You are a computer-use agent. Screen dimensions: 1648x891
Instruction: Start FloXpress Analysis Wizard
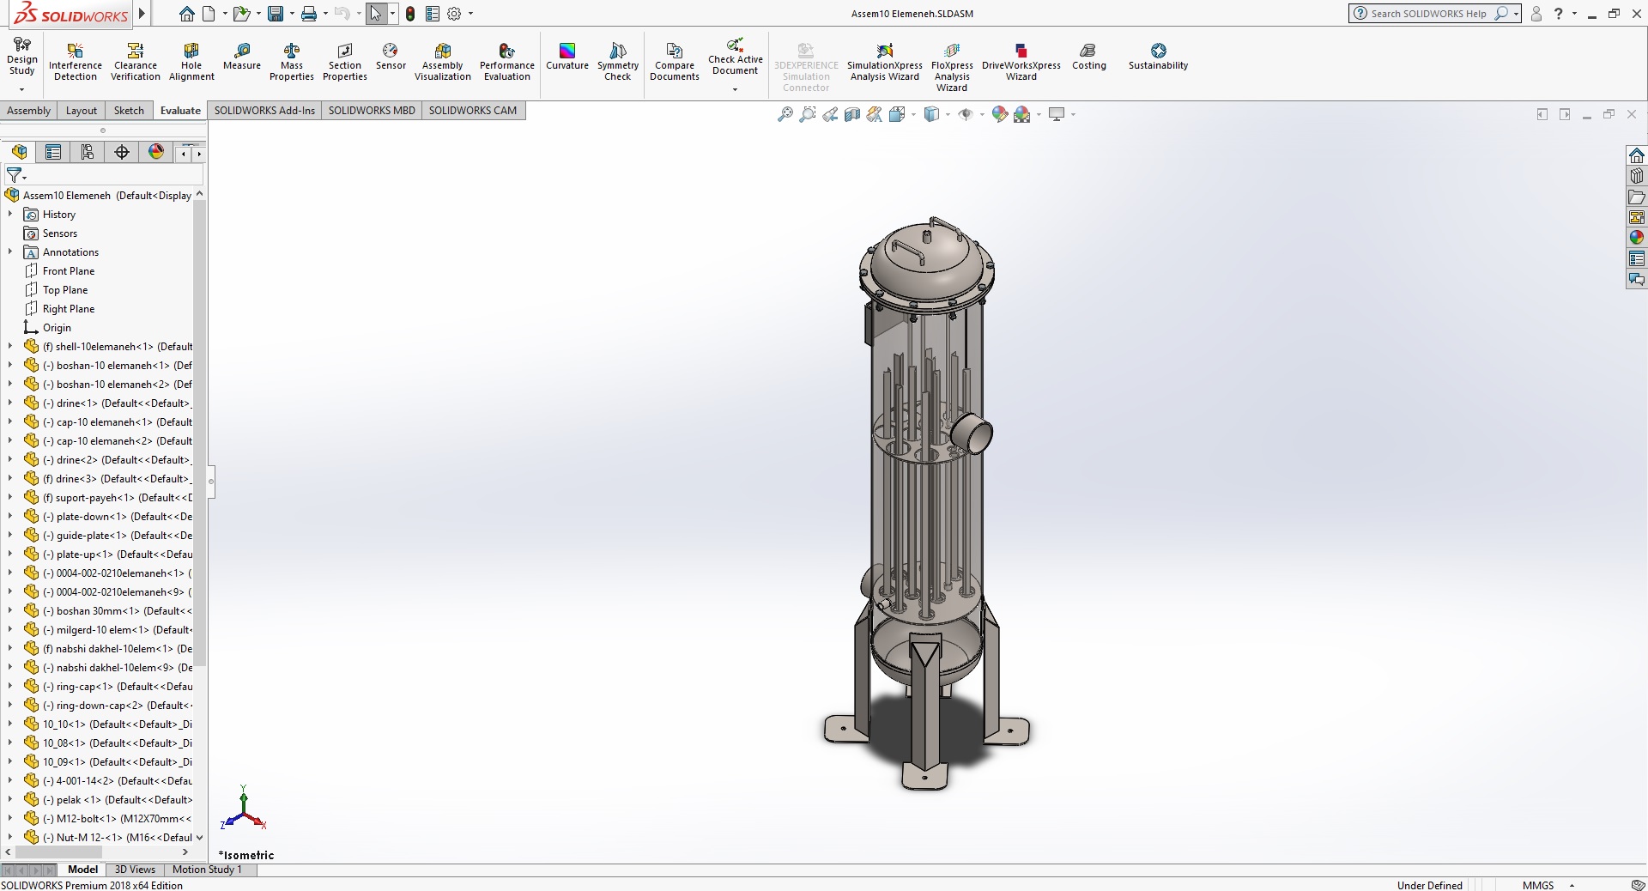952,67
